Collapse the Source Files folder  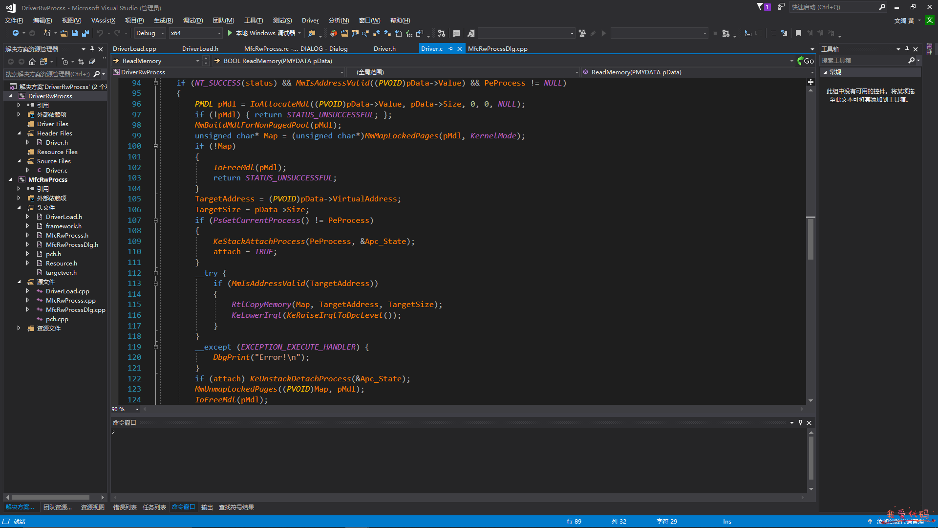(x=19, y=161)
